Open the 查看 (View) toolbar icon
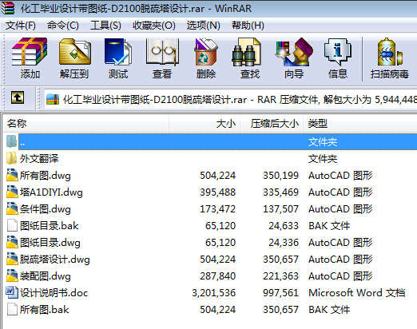The height and width of the screenshot is (329, 417). [162, 52]
